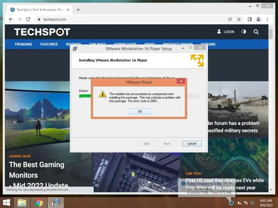Close the TechSpot tab
Image resolution: width=278 pixels, height=208 pixels.
pos(68,10)
